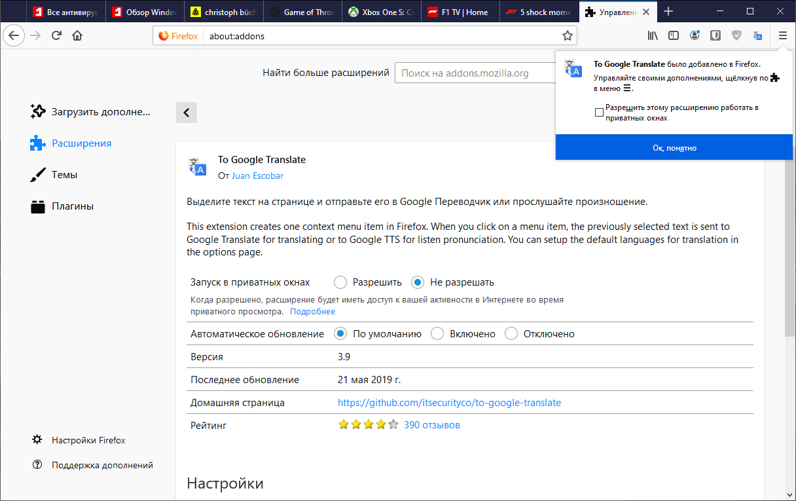796x501 pixels.
Task: Enable Разрешить for private window launch
Action: [340, 282]
